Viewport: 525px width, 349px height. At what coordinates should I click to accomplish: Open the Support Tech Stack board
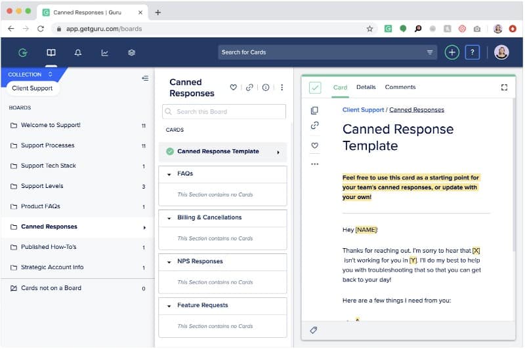(77, 166)
